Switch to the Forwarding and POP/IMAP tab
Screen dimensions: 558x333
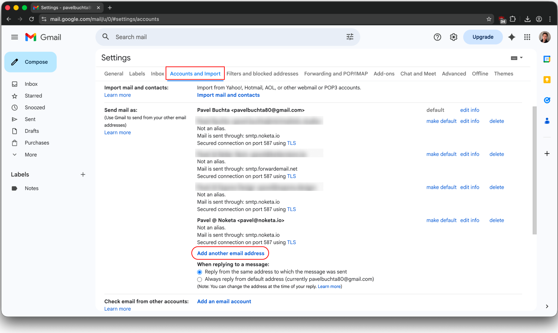[336, 73]
